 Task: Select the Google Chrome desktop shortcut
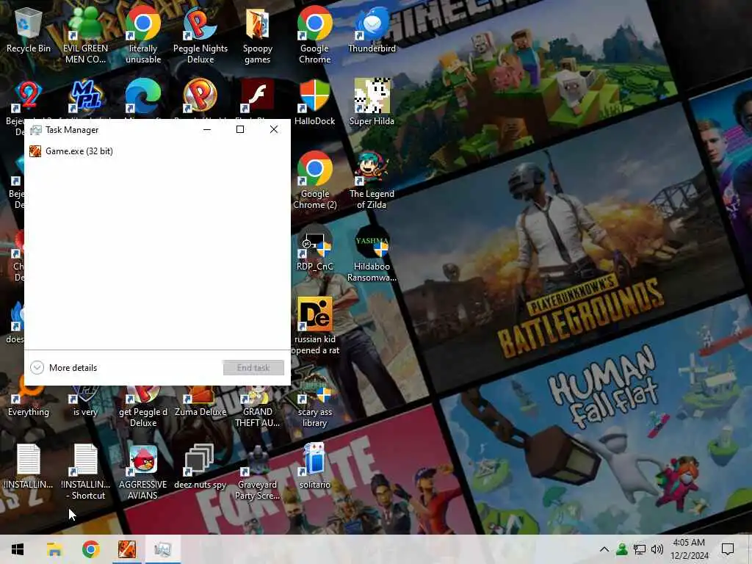[x=314, y=36]
